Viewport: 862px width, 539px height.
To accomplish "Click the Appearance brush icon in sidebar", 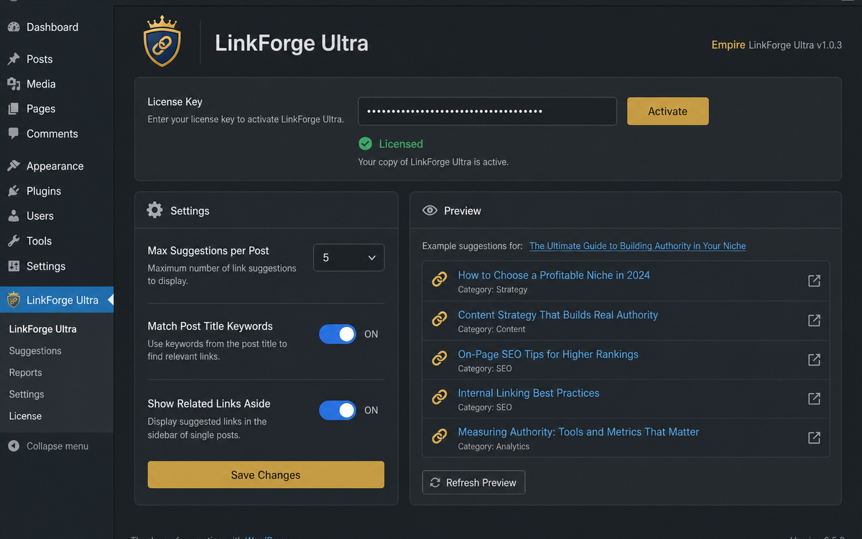I will (14, 166).
